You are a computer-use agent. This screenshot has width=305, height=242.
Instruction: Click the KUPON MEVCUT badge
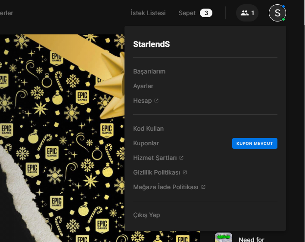click(x=255, y=144)
